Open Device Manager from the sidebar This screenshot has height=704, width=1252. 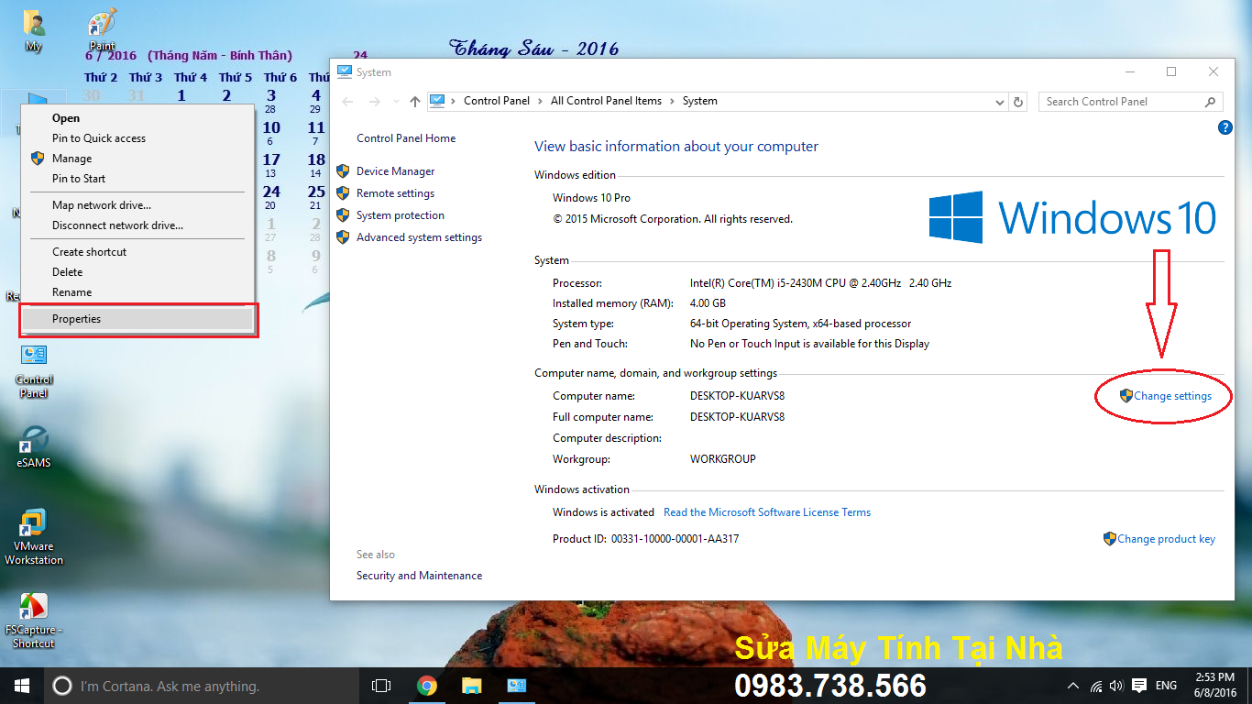point(395,171)
